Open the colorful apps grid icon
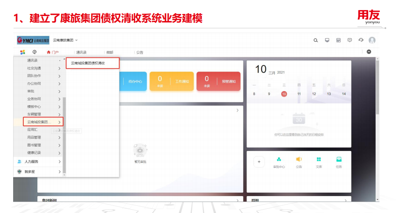Image resolution: width=396 pixels, height=213 pixels. coord(22,52)
